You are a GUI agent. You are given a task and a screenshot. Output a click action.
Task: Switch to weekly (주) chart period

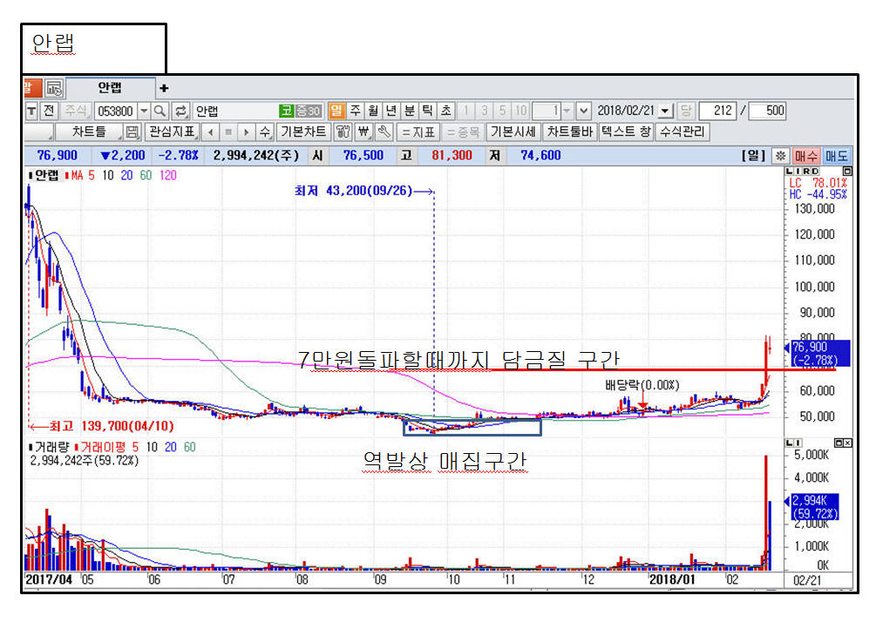coord(355,111)
